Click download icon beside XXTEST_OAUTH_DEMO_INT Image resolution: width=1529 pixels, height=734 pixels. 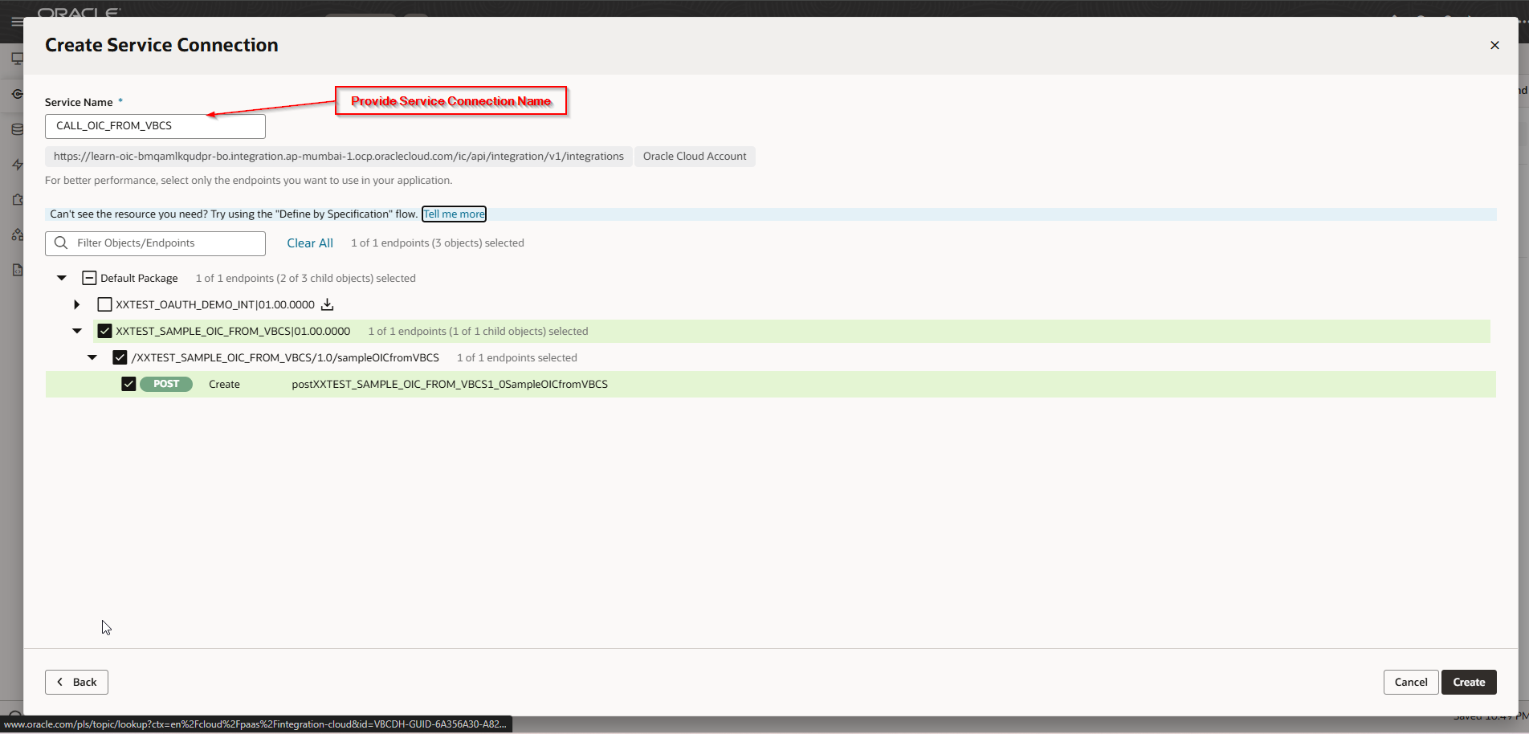pos(327,304)
